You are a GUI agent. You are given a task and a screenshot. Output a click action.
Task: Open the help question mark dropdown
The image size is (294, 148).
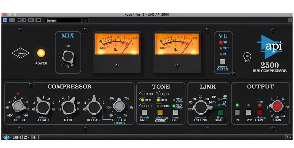[x=288, y=137]
